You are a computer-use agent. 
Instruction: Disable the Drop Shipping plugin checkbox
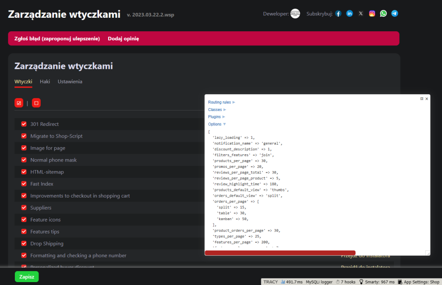pos(24,244)
